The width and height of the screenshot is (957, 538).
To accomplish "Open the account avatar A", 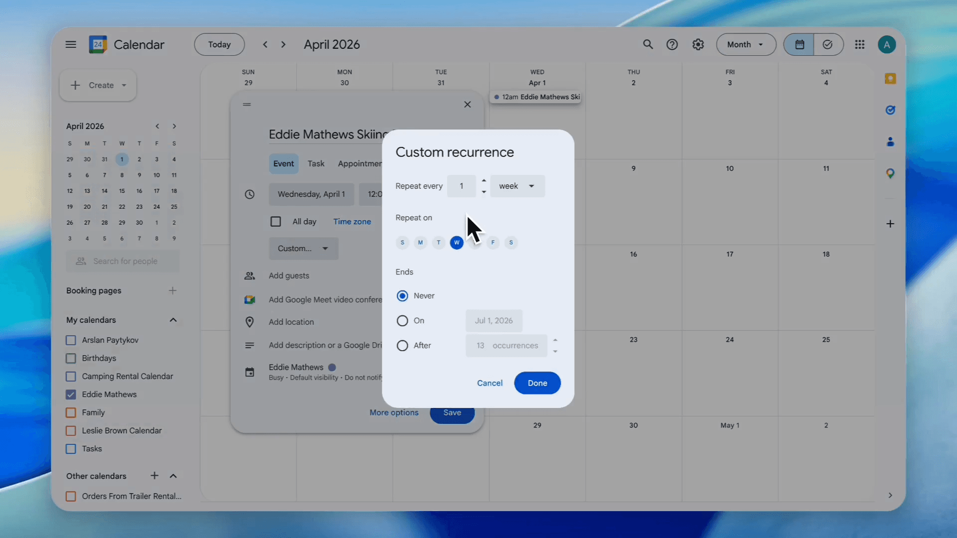I will (x=886, y=45).
